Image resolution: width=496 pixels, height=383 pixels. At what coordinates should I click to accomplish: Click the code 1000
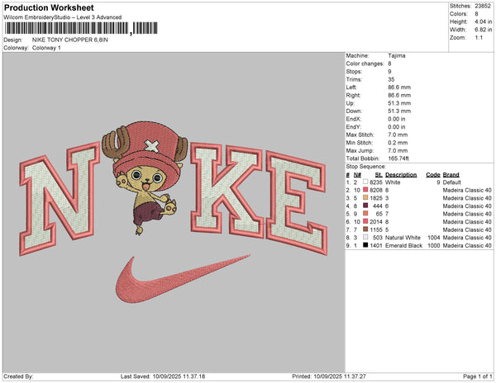tap(434, 245)
